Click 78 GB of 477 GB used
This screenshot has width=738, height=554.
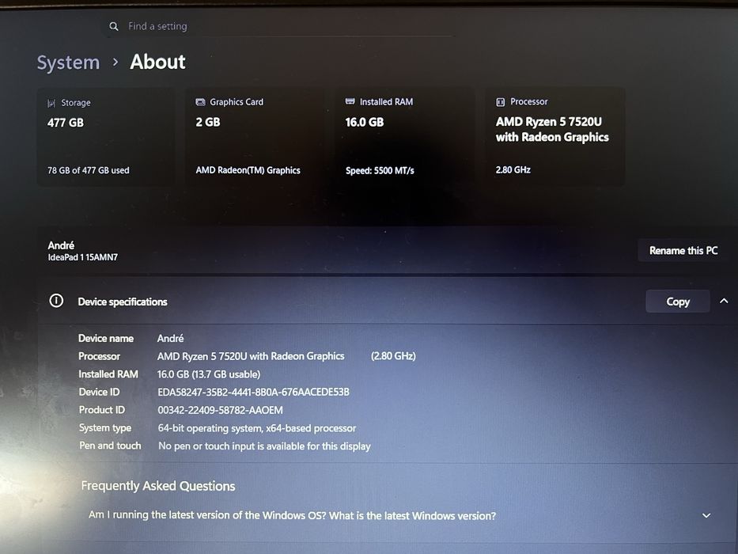[89, 170]
